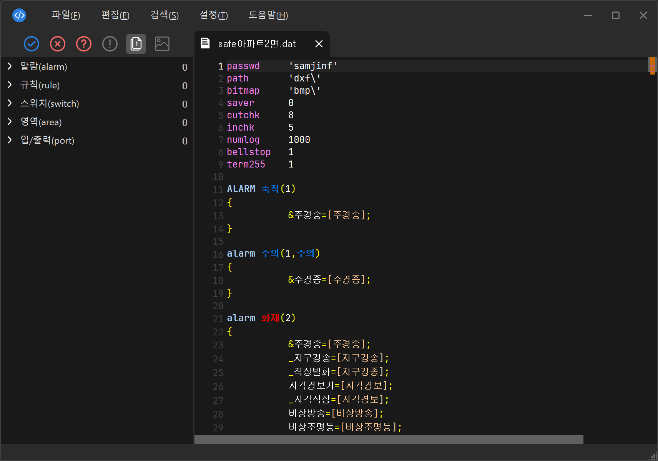Viewport: 658px width, 461px height.
Task: Click the passwd keyword on line 1
Action: coord(243,66)
